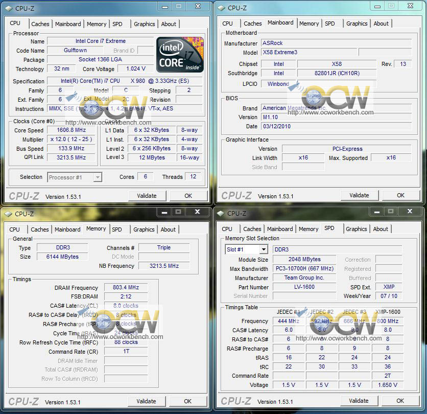The width and height of the screenshot is (427, 414).
Task: Click the Southbridge value 82801JR (ICH10R)
Action: coord(337,73)
